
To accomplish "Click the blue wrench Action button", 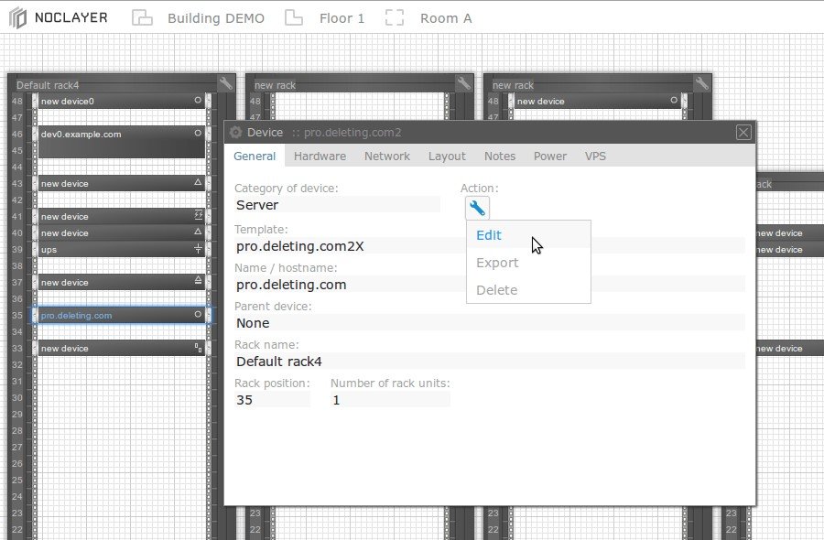I will tap(477, 208).
